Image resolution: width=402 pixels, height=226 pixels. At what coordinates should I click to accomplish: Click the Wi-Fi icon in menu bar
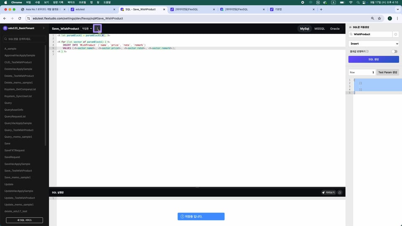pos(350,3)
